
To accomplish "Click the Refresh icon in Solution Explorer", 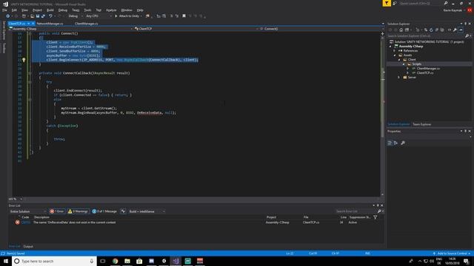I will point(431,30).
